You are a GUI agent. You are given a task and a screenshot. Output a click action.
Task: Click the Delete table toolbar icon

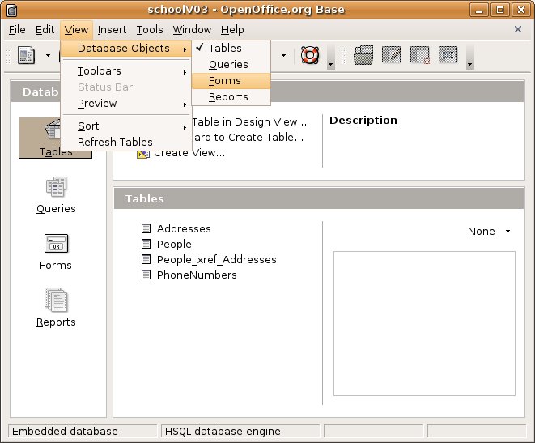pyautogui.click(x=420, y=54)
